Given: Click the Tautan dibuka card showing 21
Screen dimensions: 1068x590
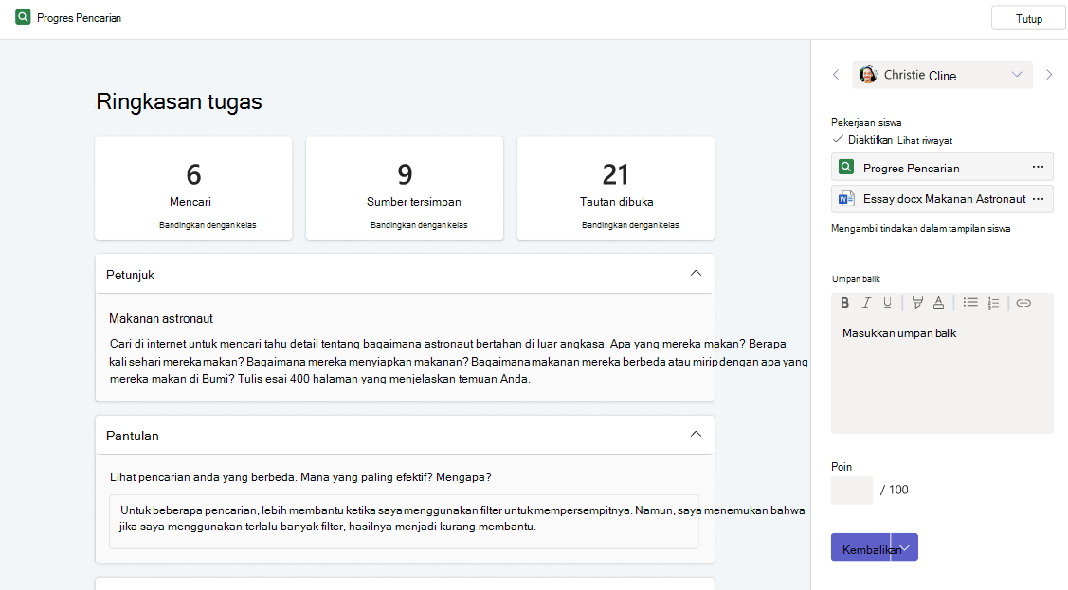Looking at the screenshot, I should (x=616, y=188).
